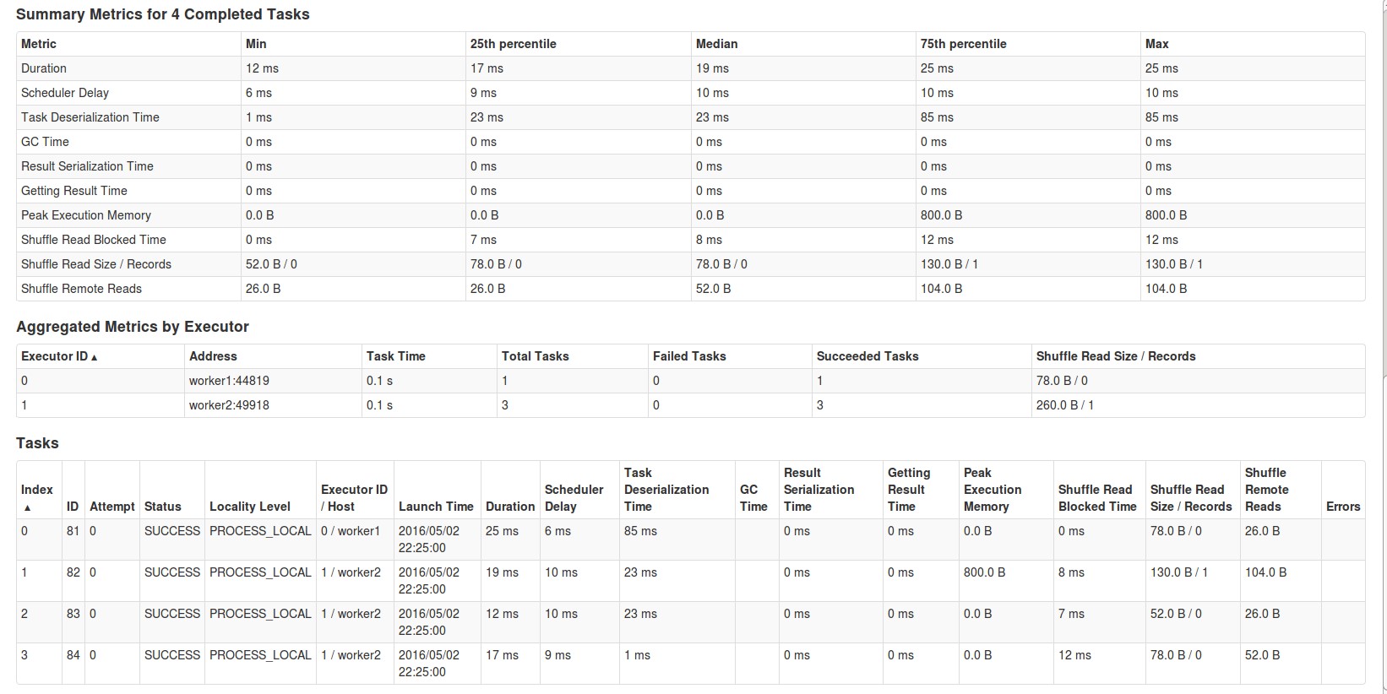Image resolution: width=1387 pixels, height=694 pixels.
Task: Click Peak Execution Memory summary row label
Action: 86,215
